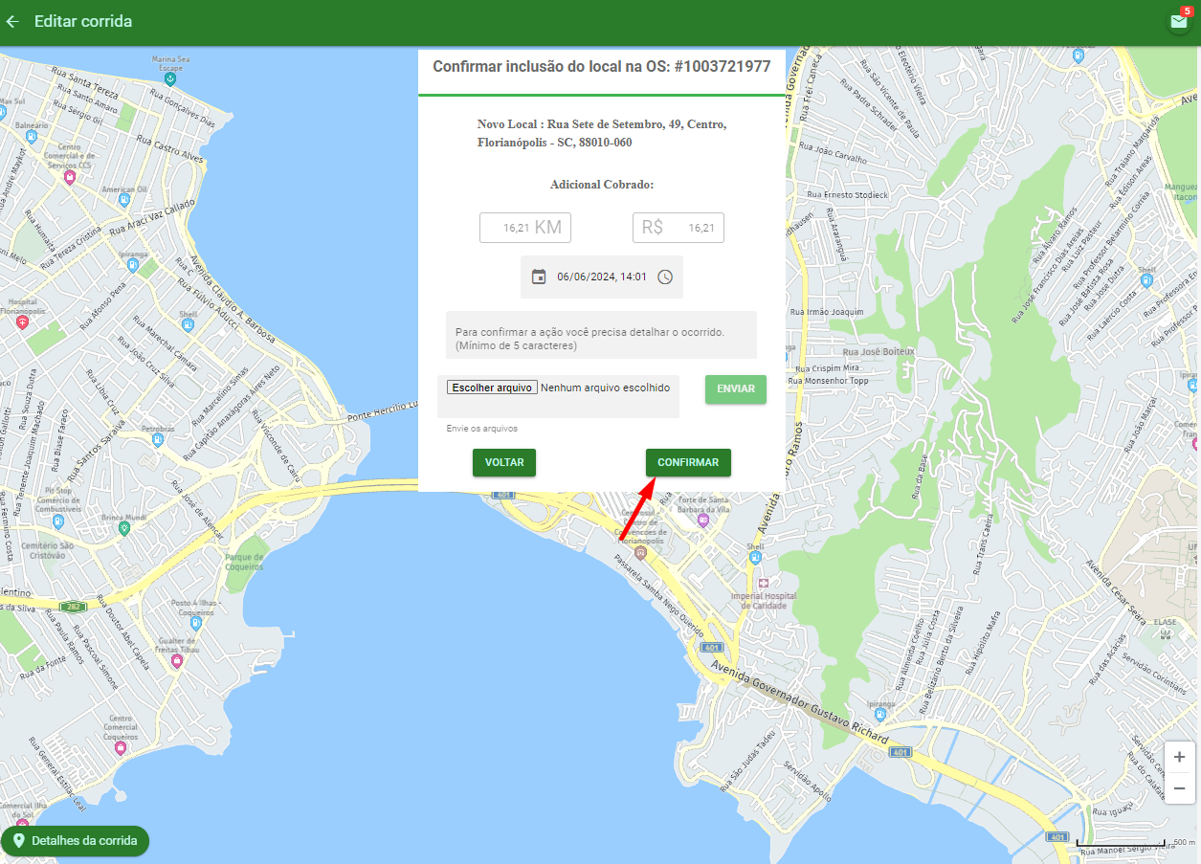The image size is (1201, 864).
Task: Go back using the header arrow
Action: [12, 21]
